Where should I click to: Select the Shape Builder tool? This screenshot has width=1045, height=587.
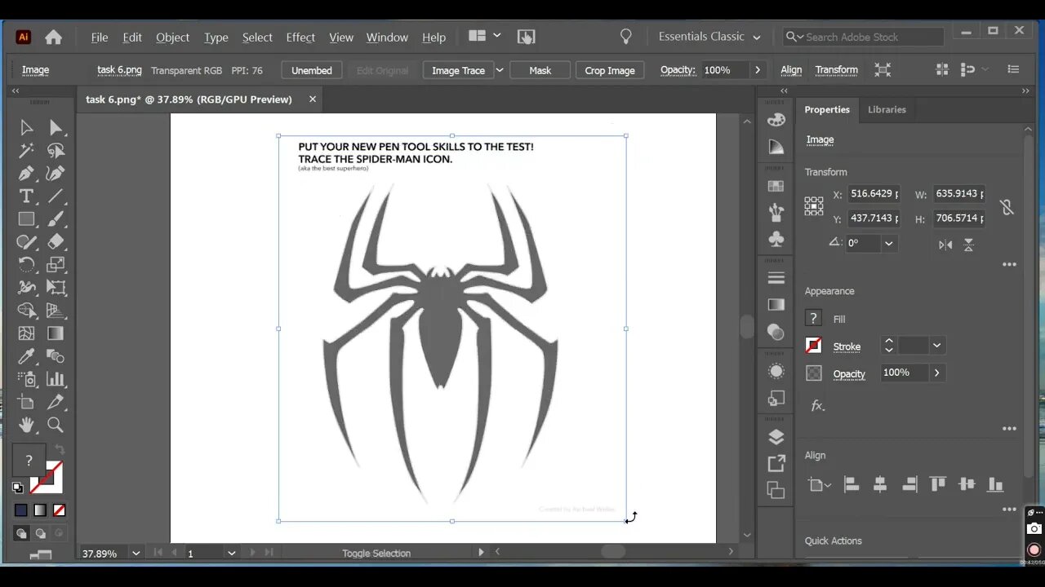[26, 310]
